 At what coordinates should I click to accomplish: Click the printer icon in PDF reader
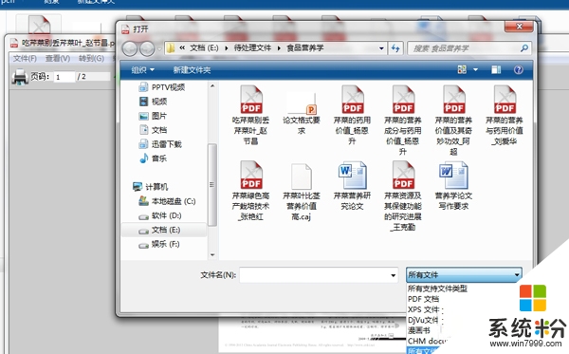click(x=20, y=77)
